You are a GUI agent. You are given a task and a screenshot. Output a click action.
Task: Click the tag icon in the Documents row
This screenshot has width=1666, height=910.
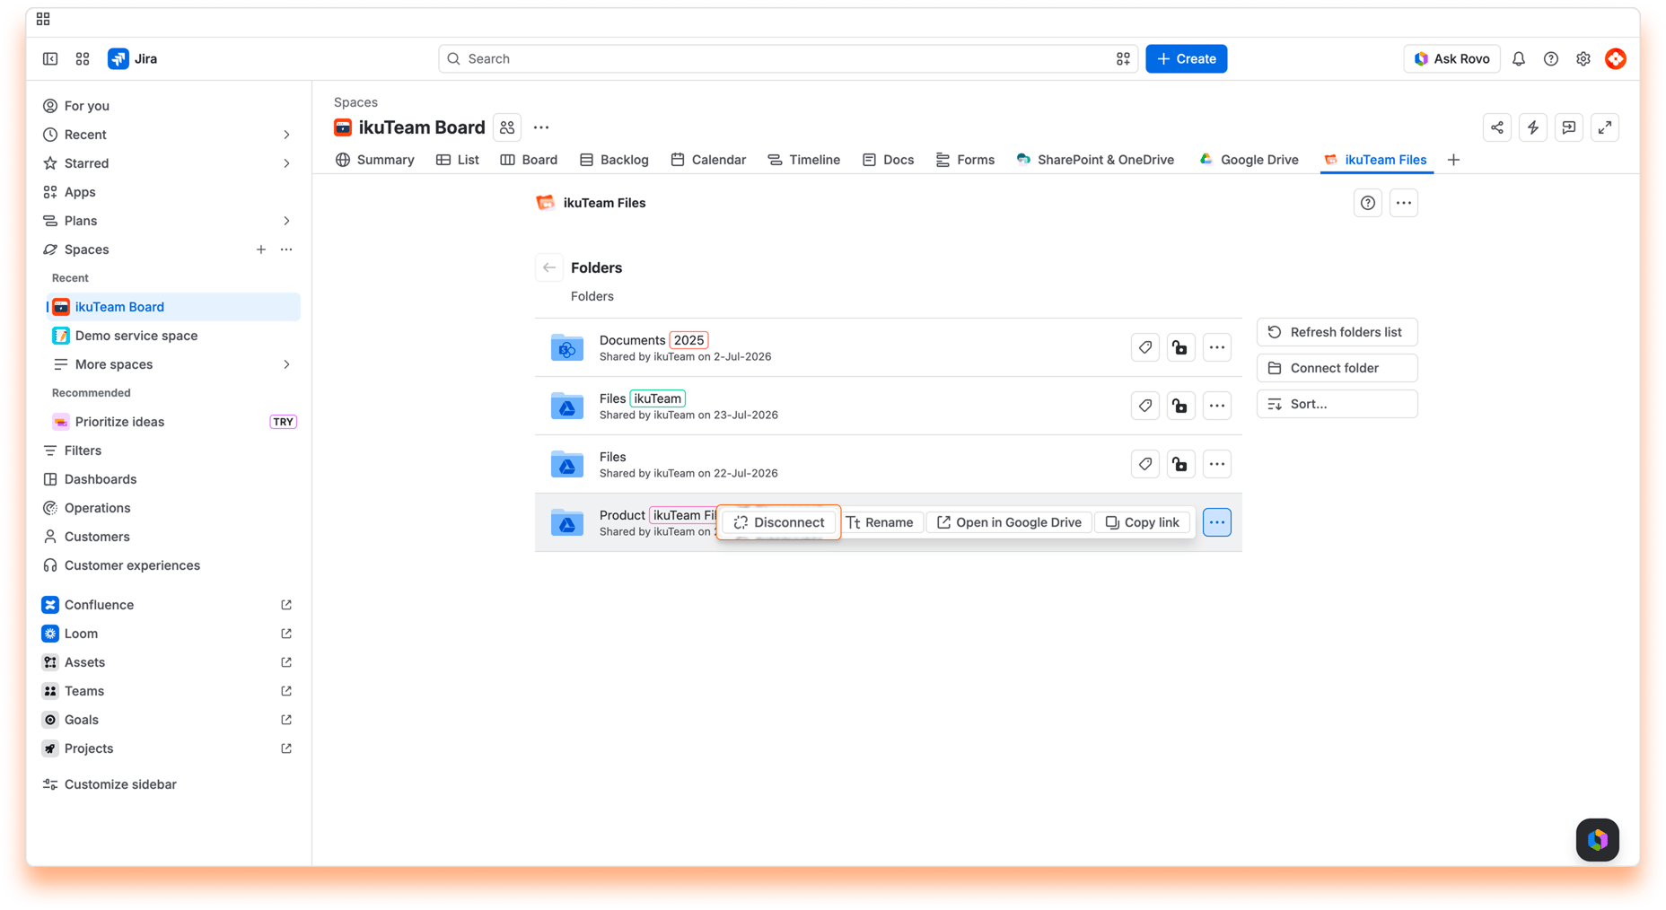coord(1145,347)
